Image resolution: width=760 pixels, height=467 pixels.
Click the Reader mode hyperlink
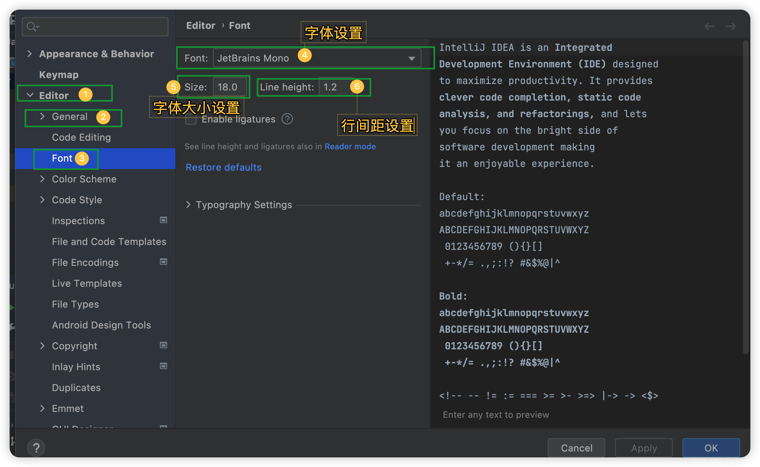tap(351, 146)
